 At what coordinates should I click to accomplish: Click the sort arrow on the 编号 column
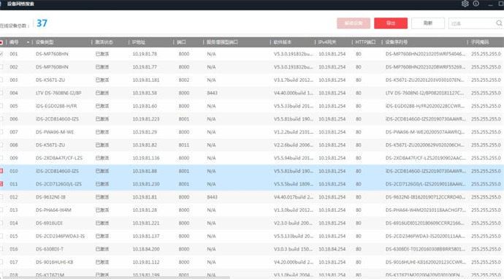[28, 42]
